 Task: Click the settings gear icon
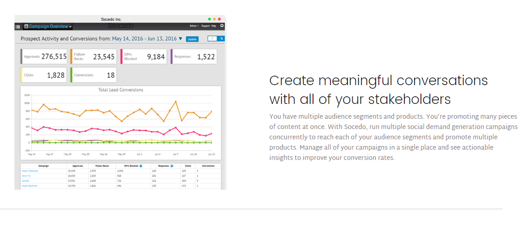coord(222,26)
